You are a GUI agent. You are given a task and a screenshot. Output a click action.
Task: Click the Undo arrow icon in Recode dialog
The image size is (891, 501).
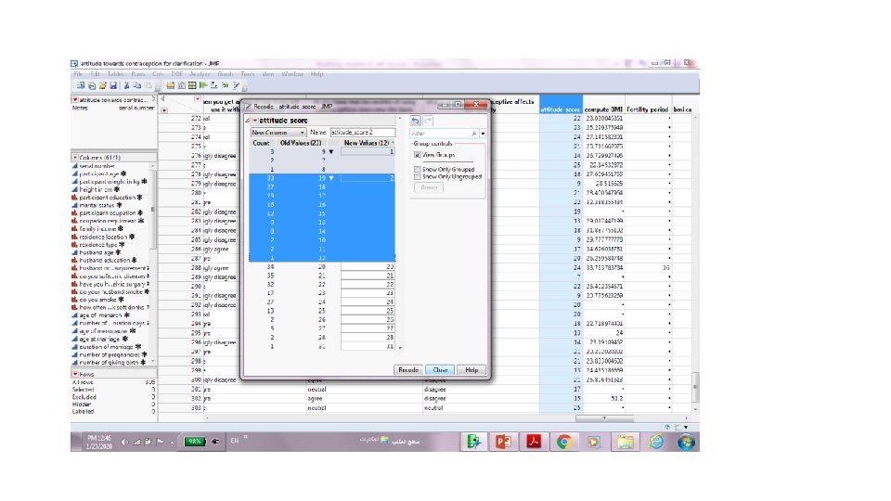pyautogui.click(x=416, y=121)
